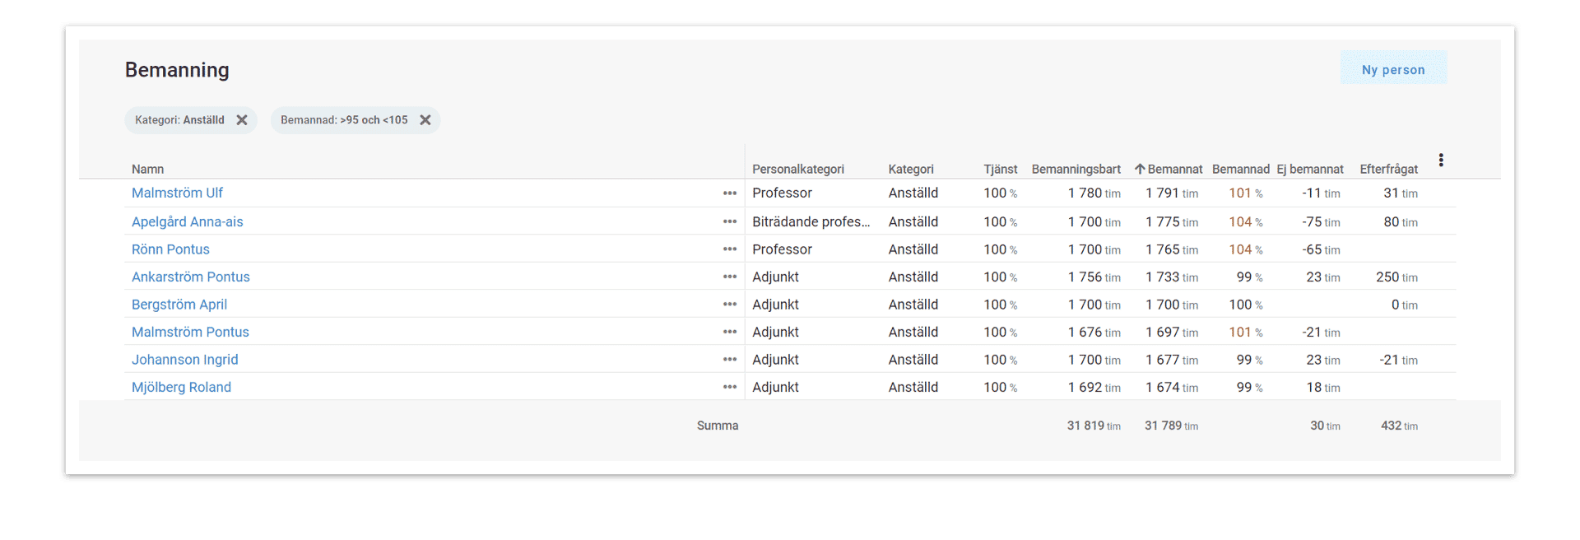Open row options for Apelgård Anna-ais
The width and height of the screenshot is (1580, 540).
tap(730, 221)
